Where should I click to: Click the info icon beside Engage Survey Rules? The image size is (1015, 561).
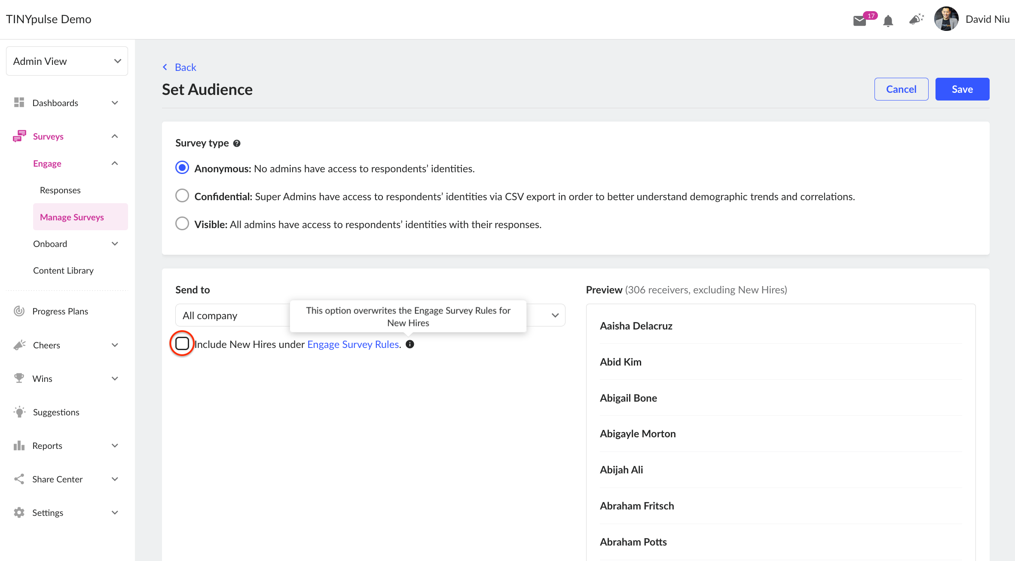(410, 344)
